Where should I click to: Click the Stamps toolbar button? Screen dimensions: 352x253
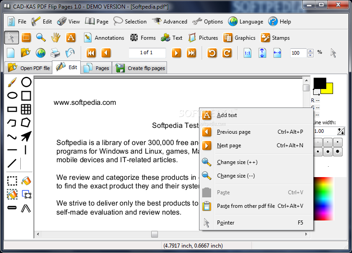click(x=275, y=38)
